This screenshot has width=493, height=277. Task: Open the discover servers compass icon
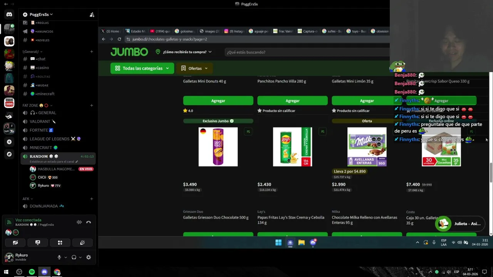pos(9,154)
